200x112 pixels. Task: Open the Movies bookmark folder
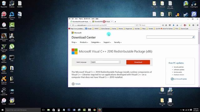tap(120, 29)
